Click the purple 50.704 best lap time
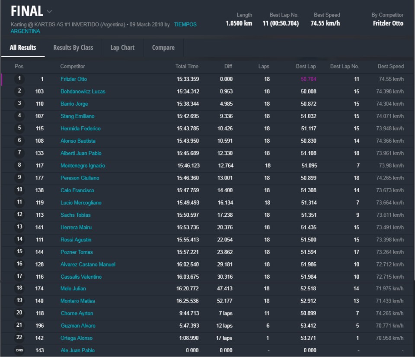The width and height of the screenshot is (415, 357). click(x=308, y=79)
